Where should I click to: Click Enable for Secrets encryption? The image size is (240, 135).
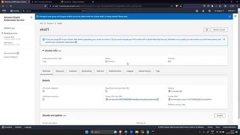(220, 115)
